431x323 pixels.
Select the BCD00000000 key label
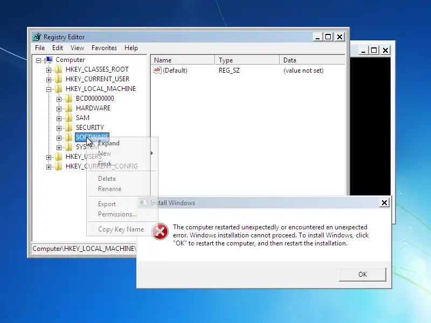[95, 99]
